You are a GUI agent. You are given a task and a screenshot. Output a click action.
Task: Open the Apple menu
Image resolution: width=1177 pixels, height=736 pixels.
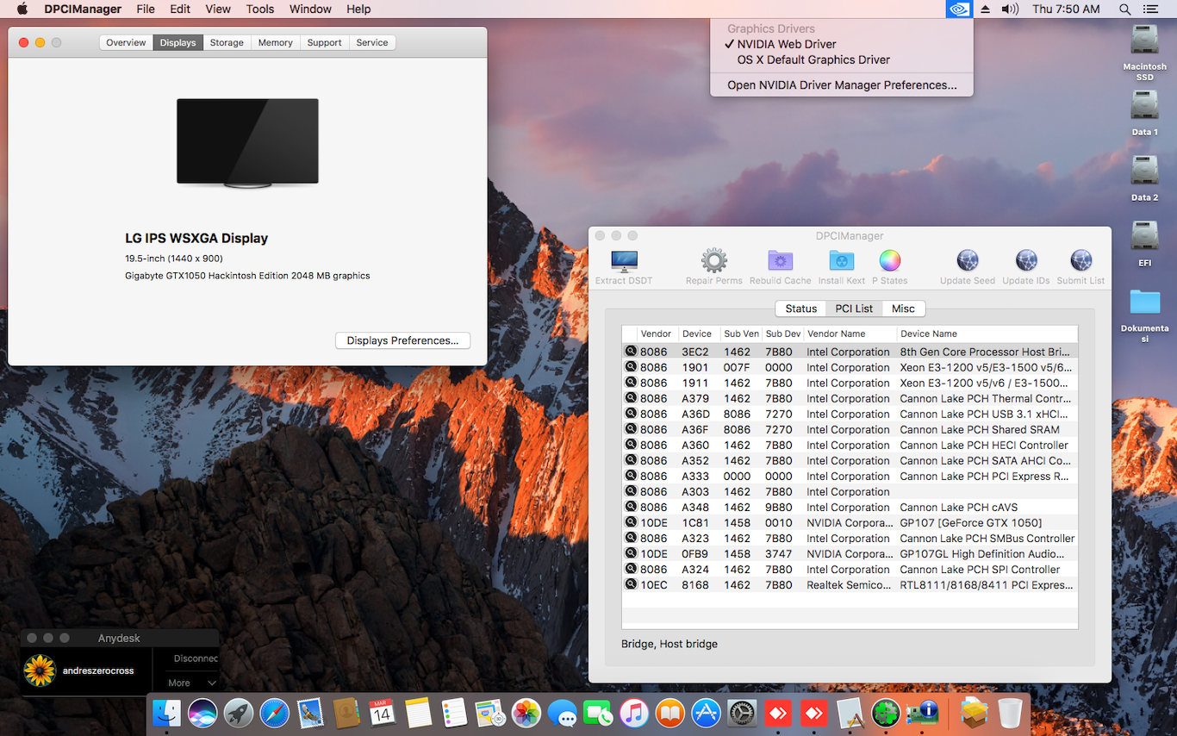pos(22,9)
